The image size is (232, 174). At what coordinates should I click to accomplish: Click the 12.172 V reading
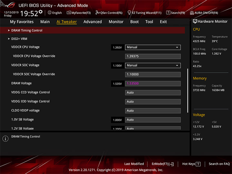point(198,127)
